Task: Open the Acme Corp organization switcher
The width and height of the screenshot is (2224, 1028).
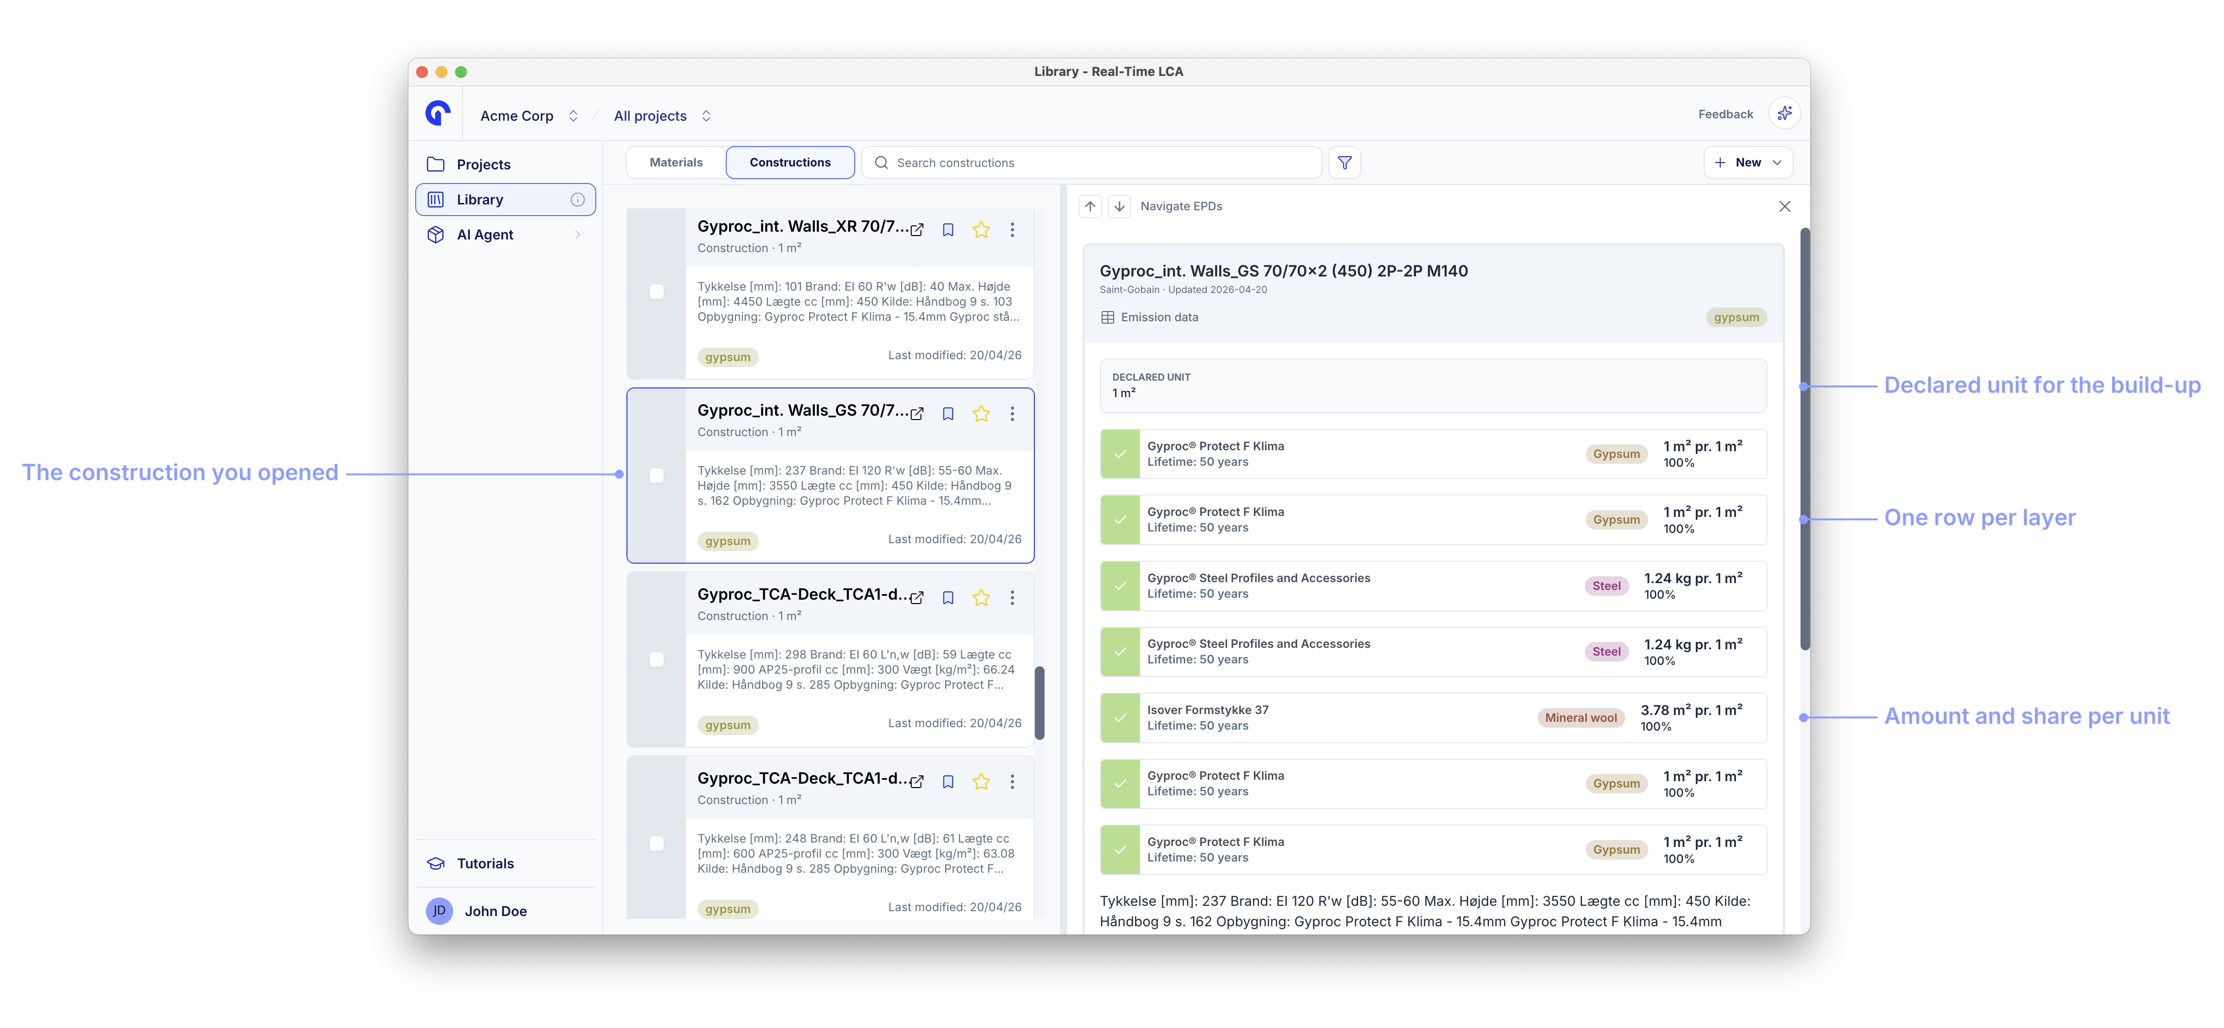Action: (x=529, y=116)
